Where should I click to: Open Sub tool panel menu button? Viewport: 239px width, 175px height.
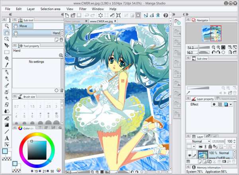pos(15,20)
